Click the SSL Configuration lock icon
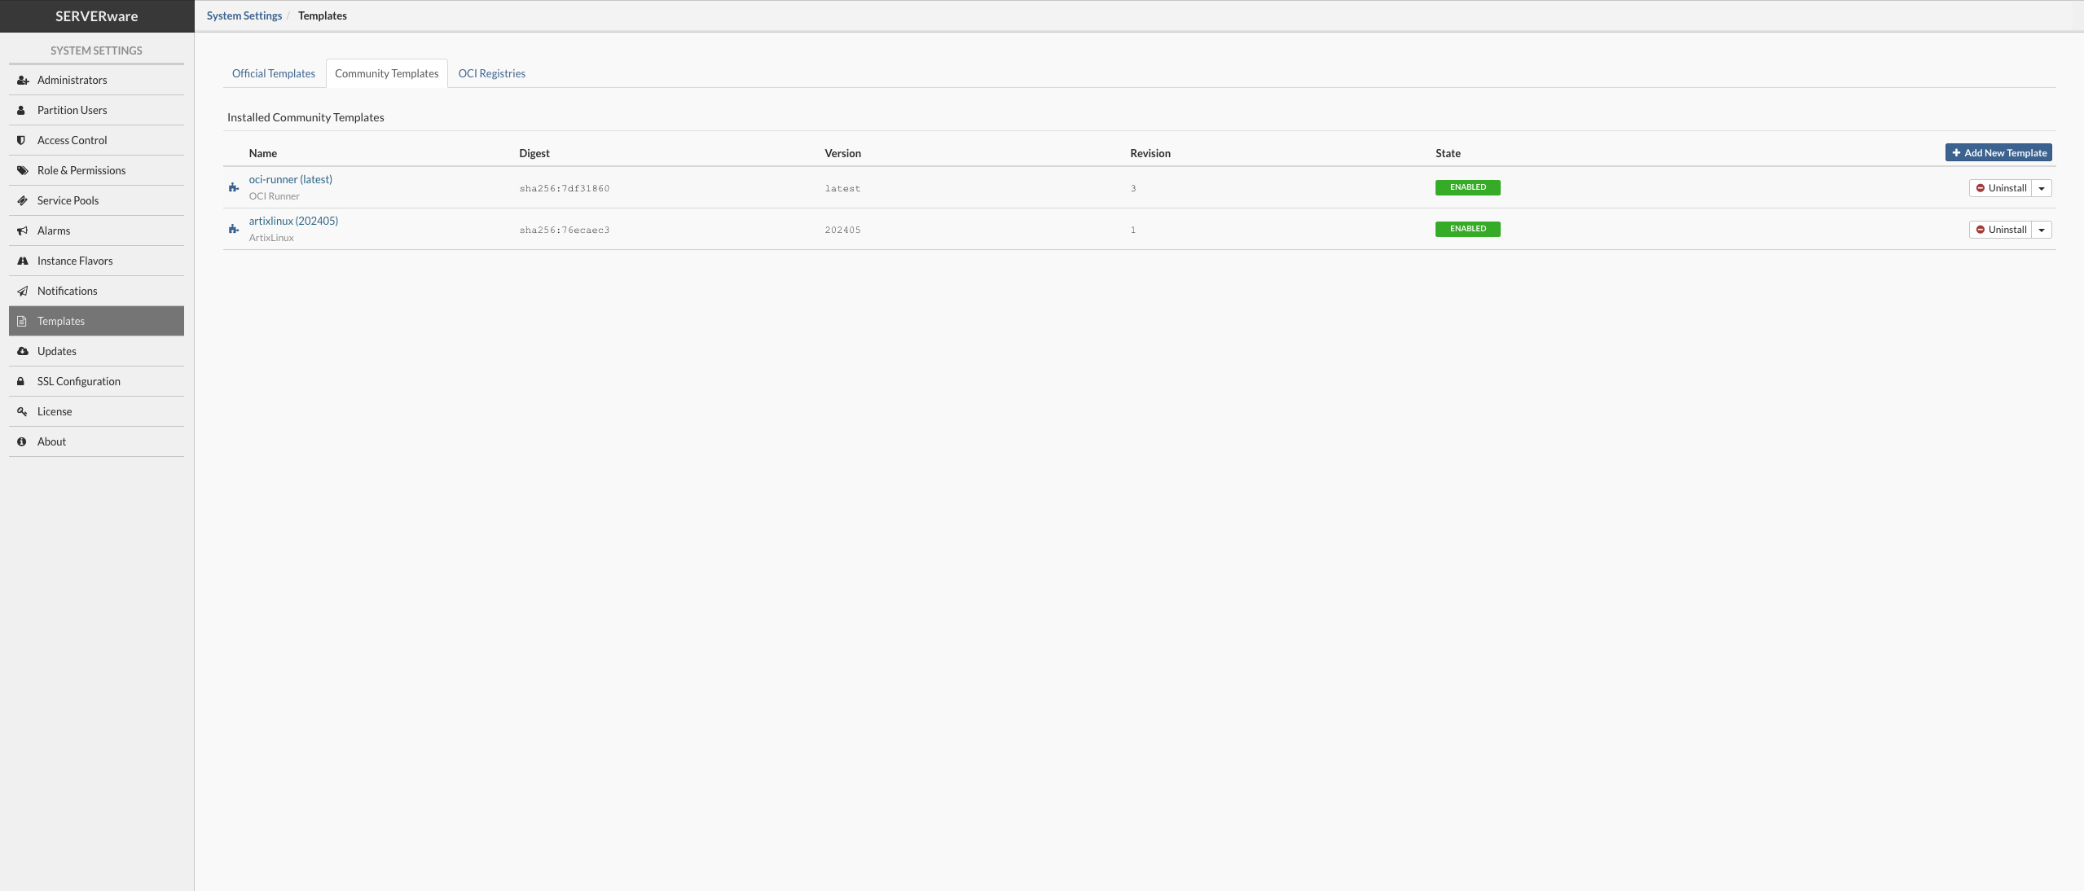 click(x=22, y=381)
